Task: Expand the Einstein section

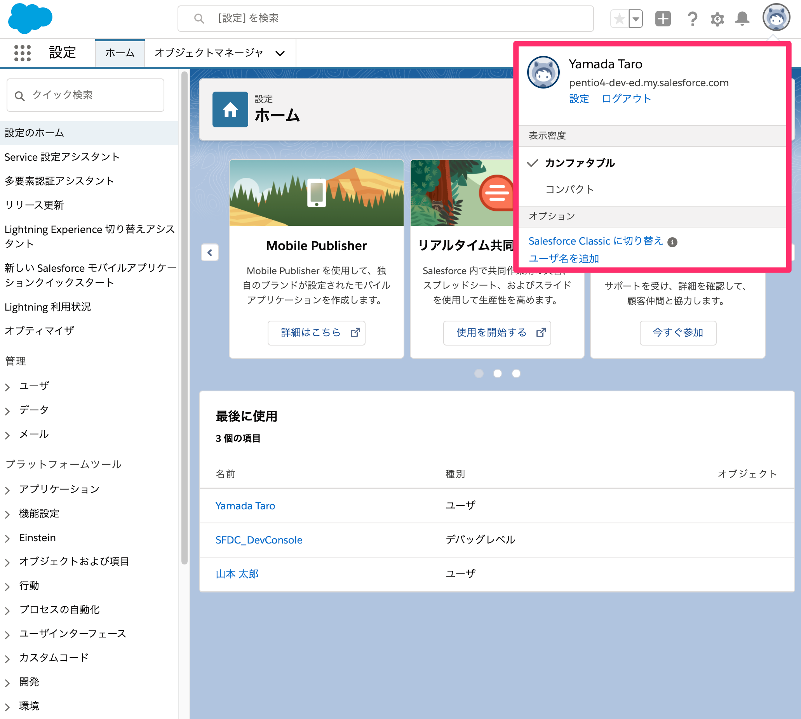Action: click(7, 538)
